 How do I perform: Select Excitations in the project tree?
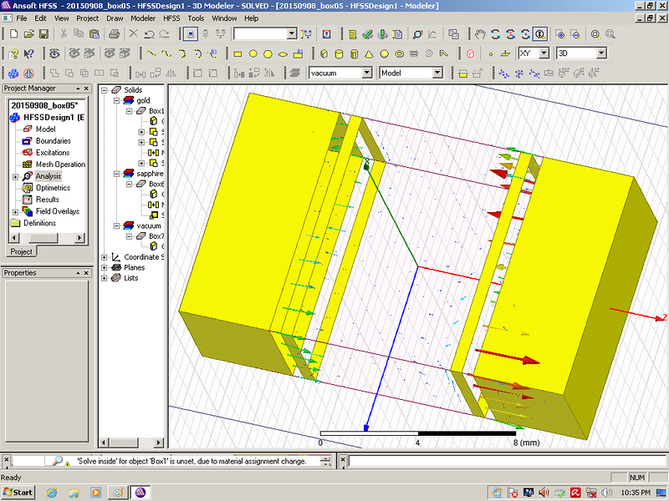tap(53, 153)
